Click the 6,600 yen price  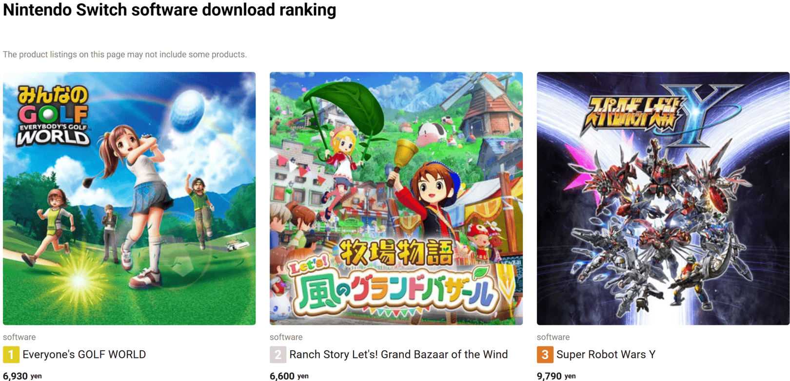pyautogui.click(x=289, y=376)
